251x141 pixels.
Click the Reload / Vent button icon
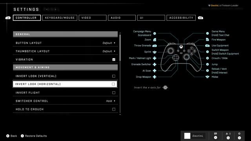(x=207, y=70)
